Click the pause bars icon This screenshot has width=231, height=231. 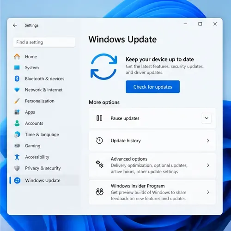(x=99, y=118)
